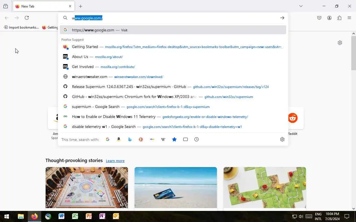Image resolution: width=356 pixels, height=222 pixels.
Task: Open the credit card on beach story
Action: (176, 188)
